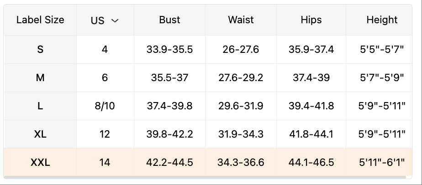Select the S label size row
The image size is (422, 185).
(x=40, y=49)
